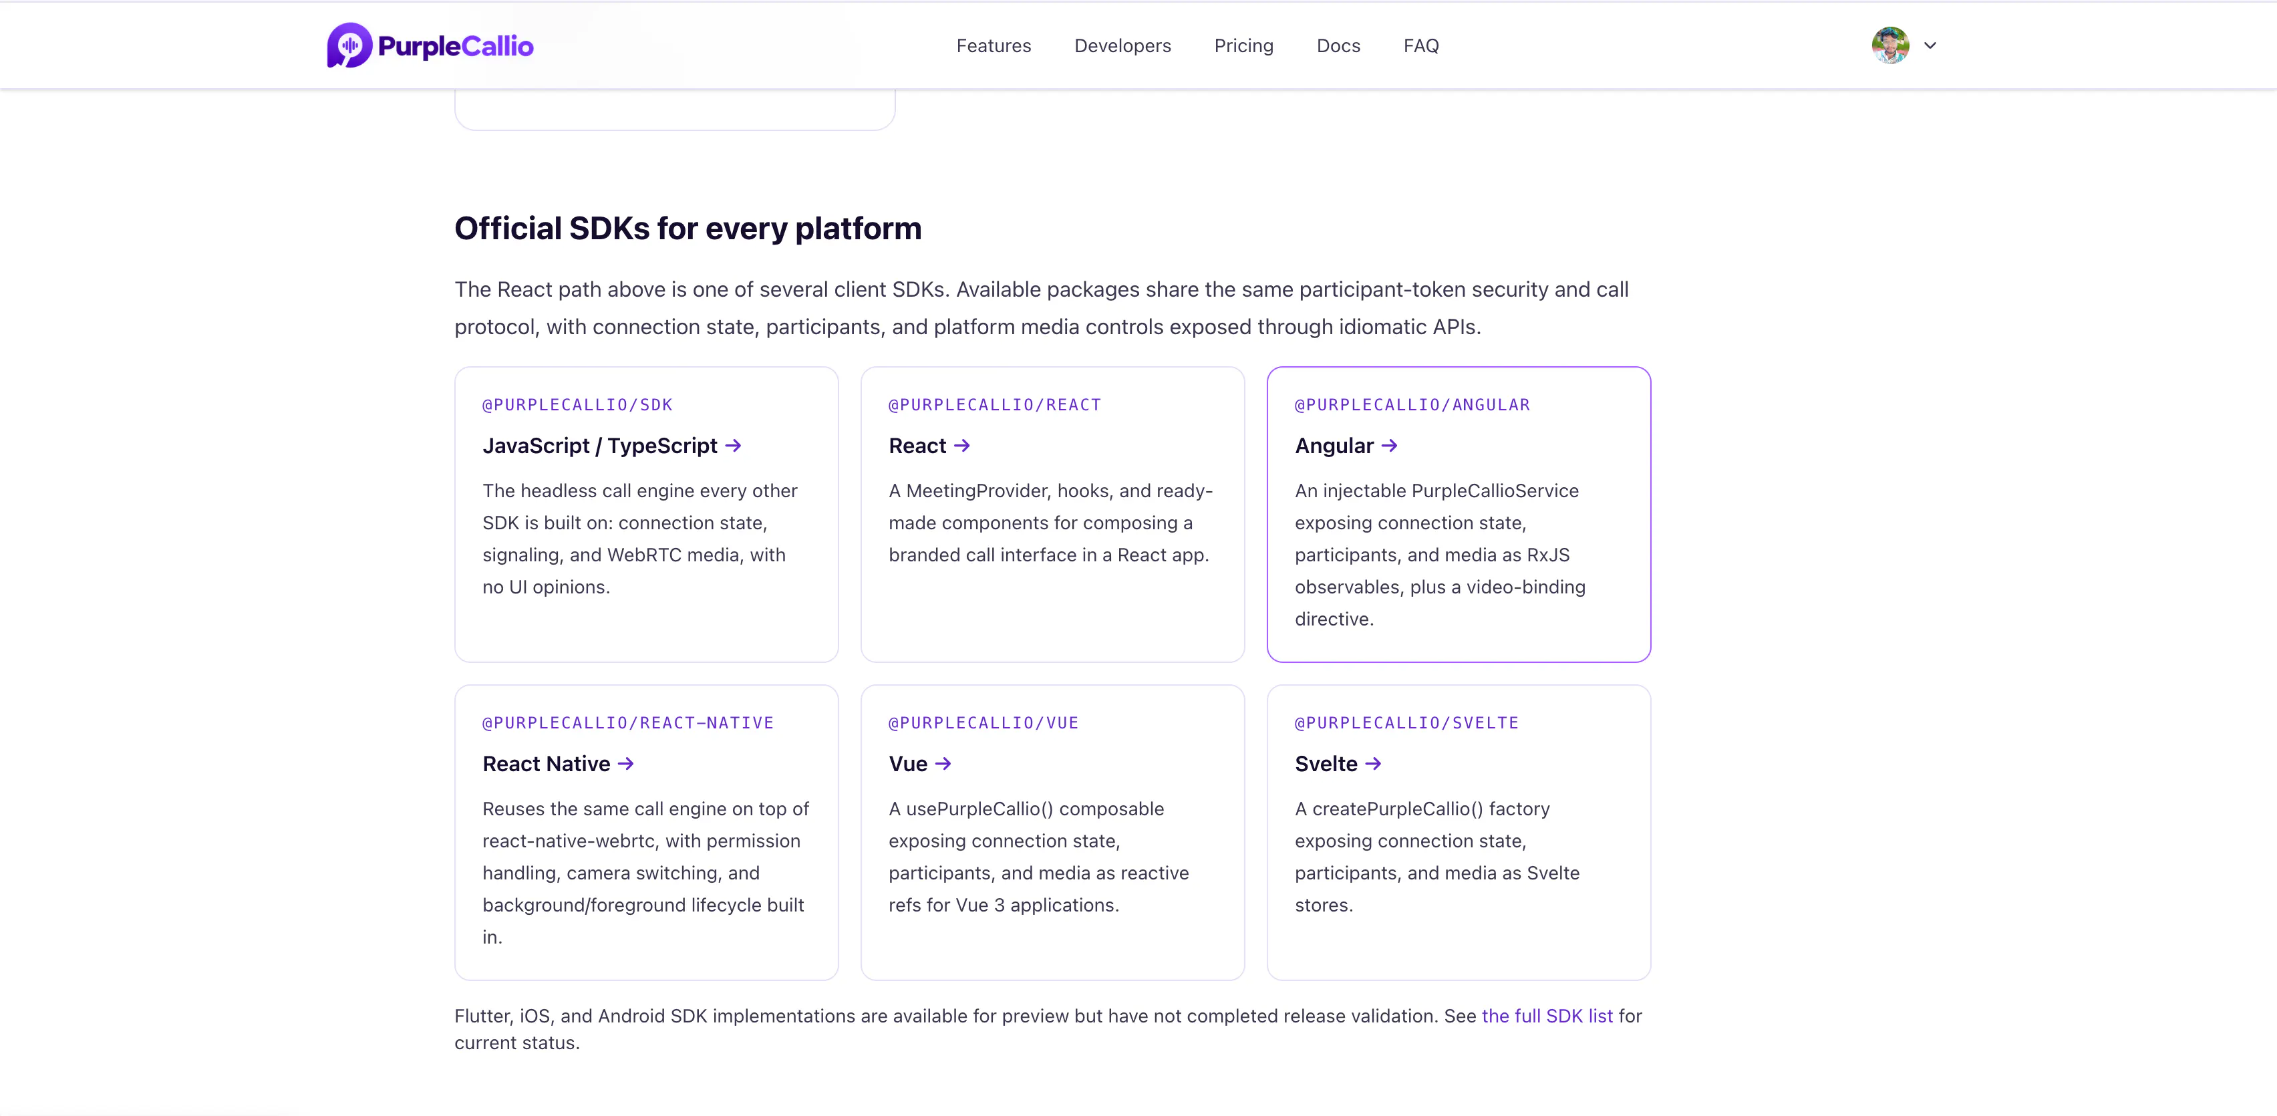2277x1116 pixels.
Task: Click the arrow next to React heading
Action: (961, 446)
